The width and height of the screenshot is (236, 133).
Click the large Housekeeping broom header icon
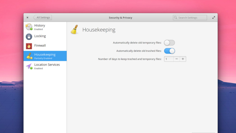pyautogui.click(x=74, y=30)
